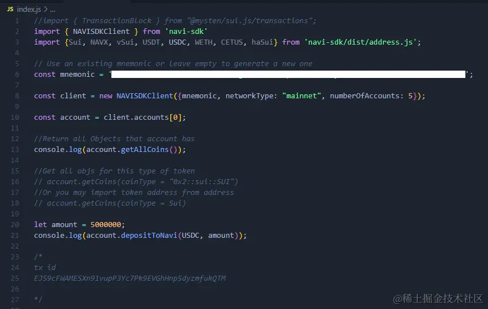Expand the breadcrumb chevron after index.js
Image resolution: width=488 pixels, height=309 pixels.
point(46,10)
